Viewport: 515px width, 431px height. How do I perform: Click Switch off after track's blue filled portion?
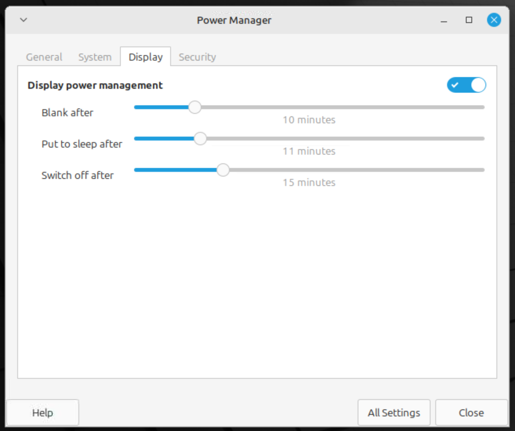[175, 170]
